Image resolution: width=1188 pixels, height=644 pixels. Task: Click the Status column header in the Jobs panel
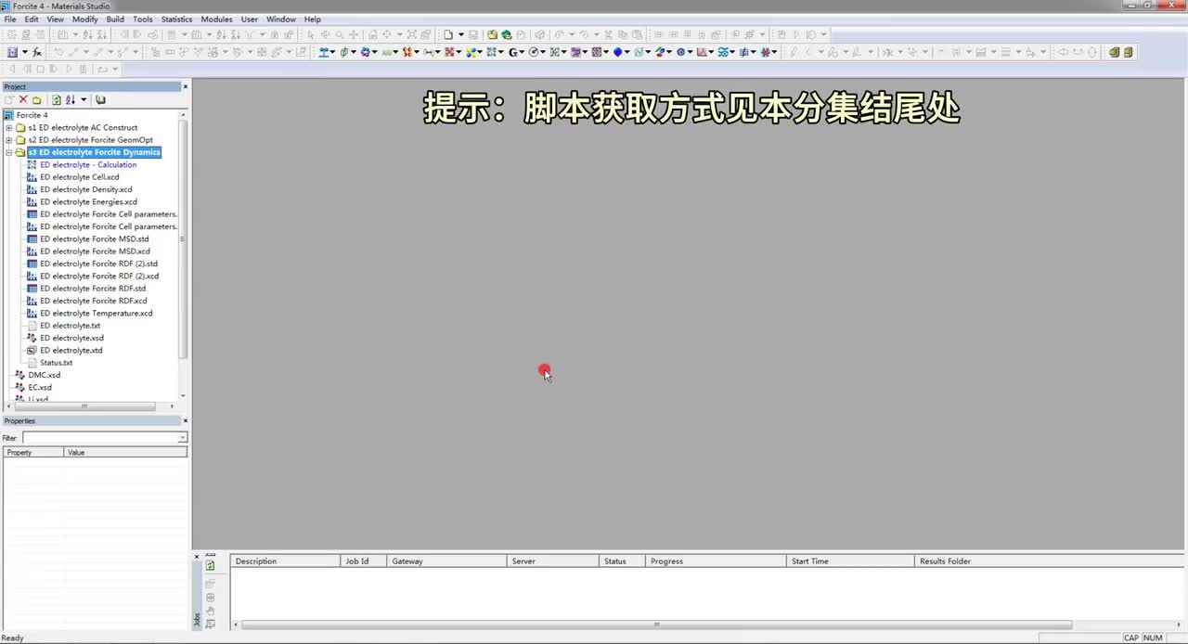(x=622, y=560)
